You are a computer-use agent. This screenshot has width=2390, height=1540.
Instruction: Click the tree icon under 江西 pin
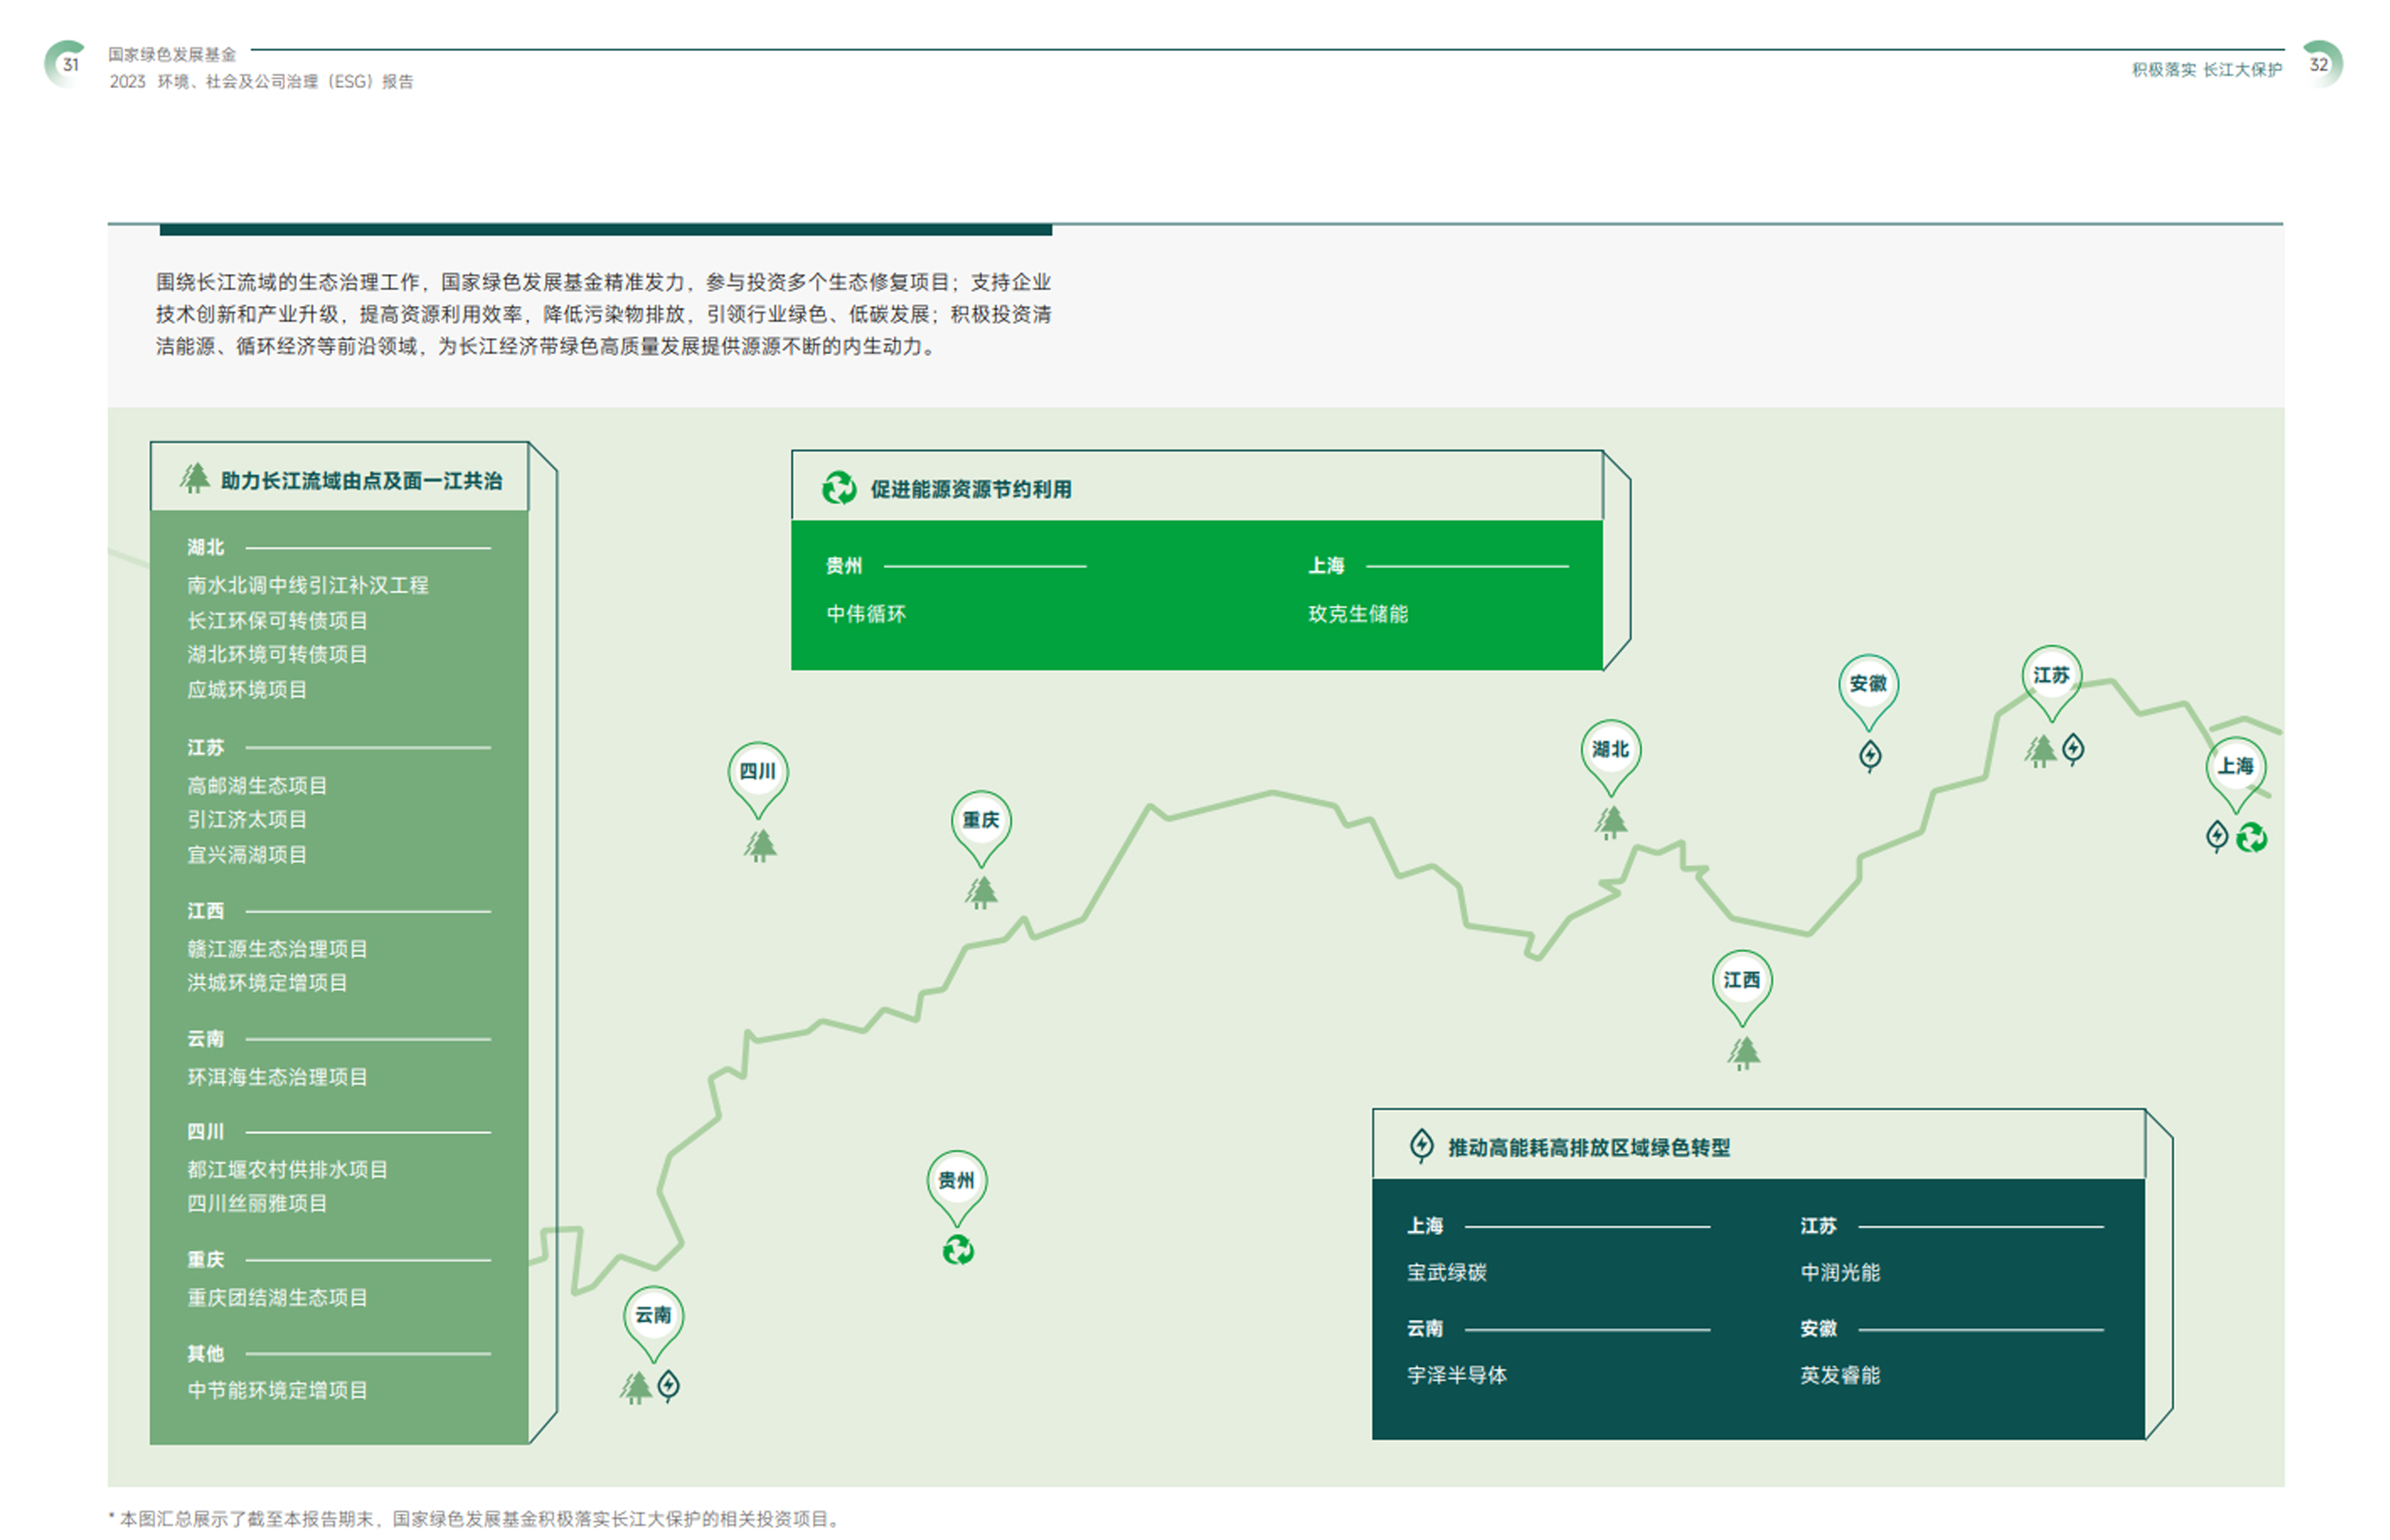coord(1743,1053)
